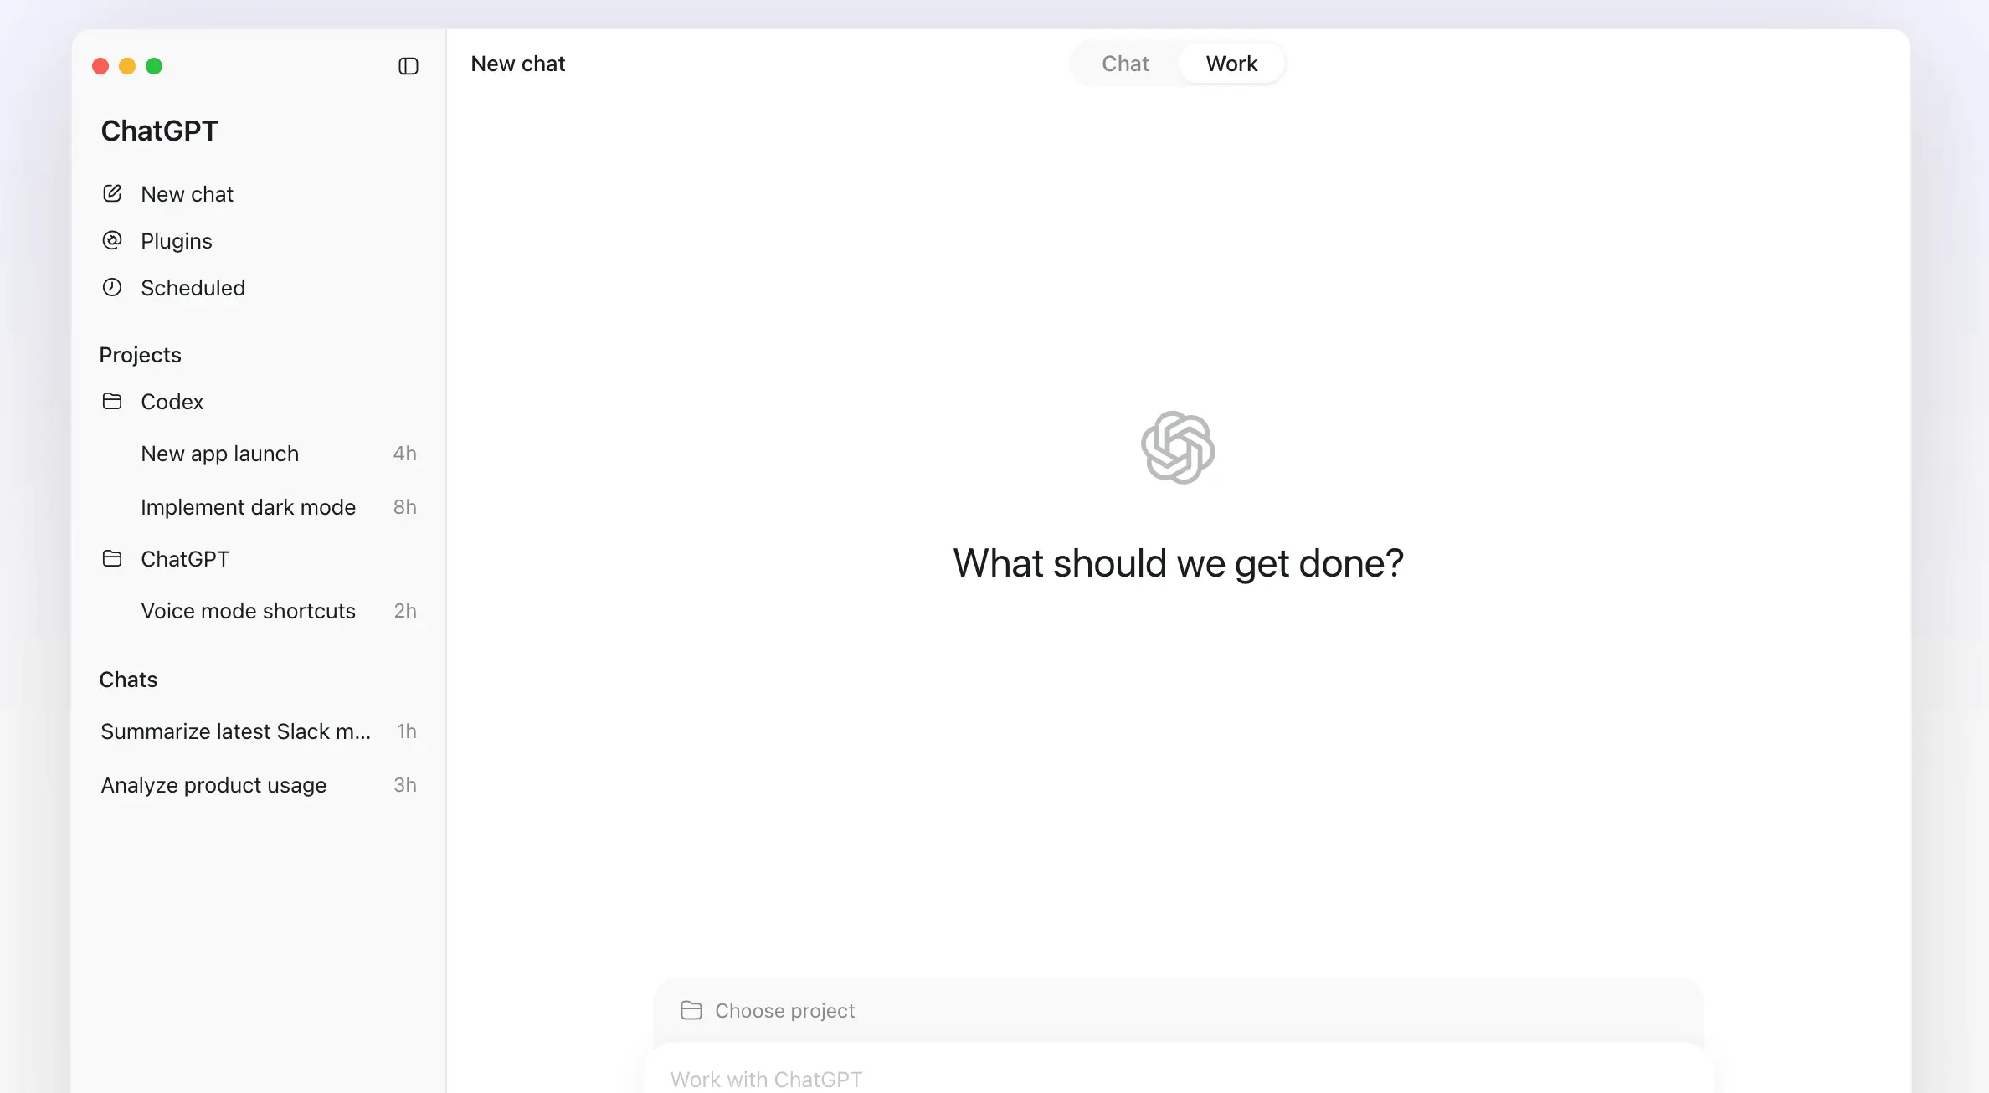Click the New chat compose icon
This screenshot has height=1093, width=1989.
112,193
